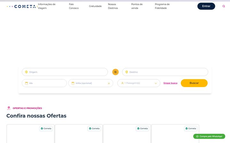This screenshot has width=230, height=143.
Task: Open Nossos Destinos menu item
Action: 113,6
